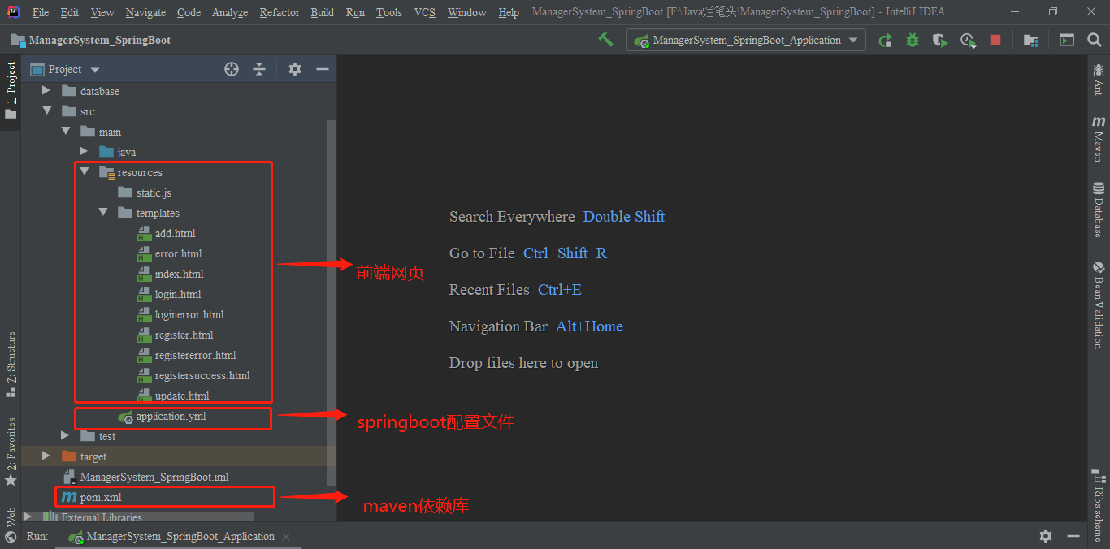Collapse the main folder

click(65, 132)
